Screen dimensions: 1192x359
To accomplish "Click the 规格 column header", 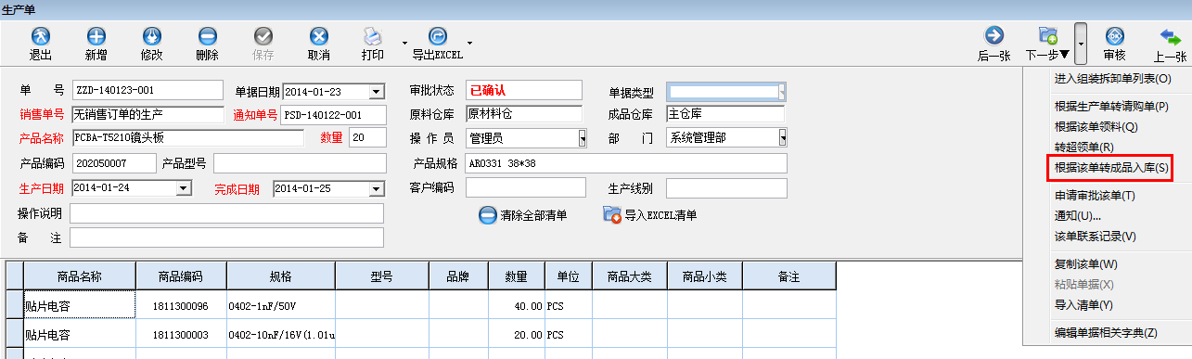I will point(280,276).
